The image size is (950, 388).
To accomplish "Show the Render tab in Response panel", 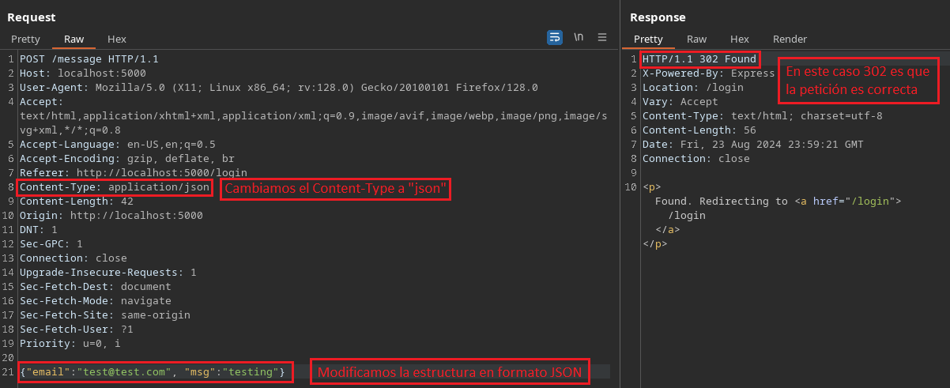I will [x=790, y=39].
